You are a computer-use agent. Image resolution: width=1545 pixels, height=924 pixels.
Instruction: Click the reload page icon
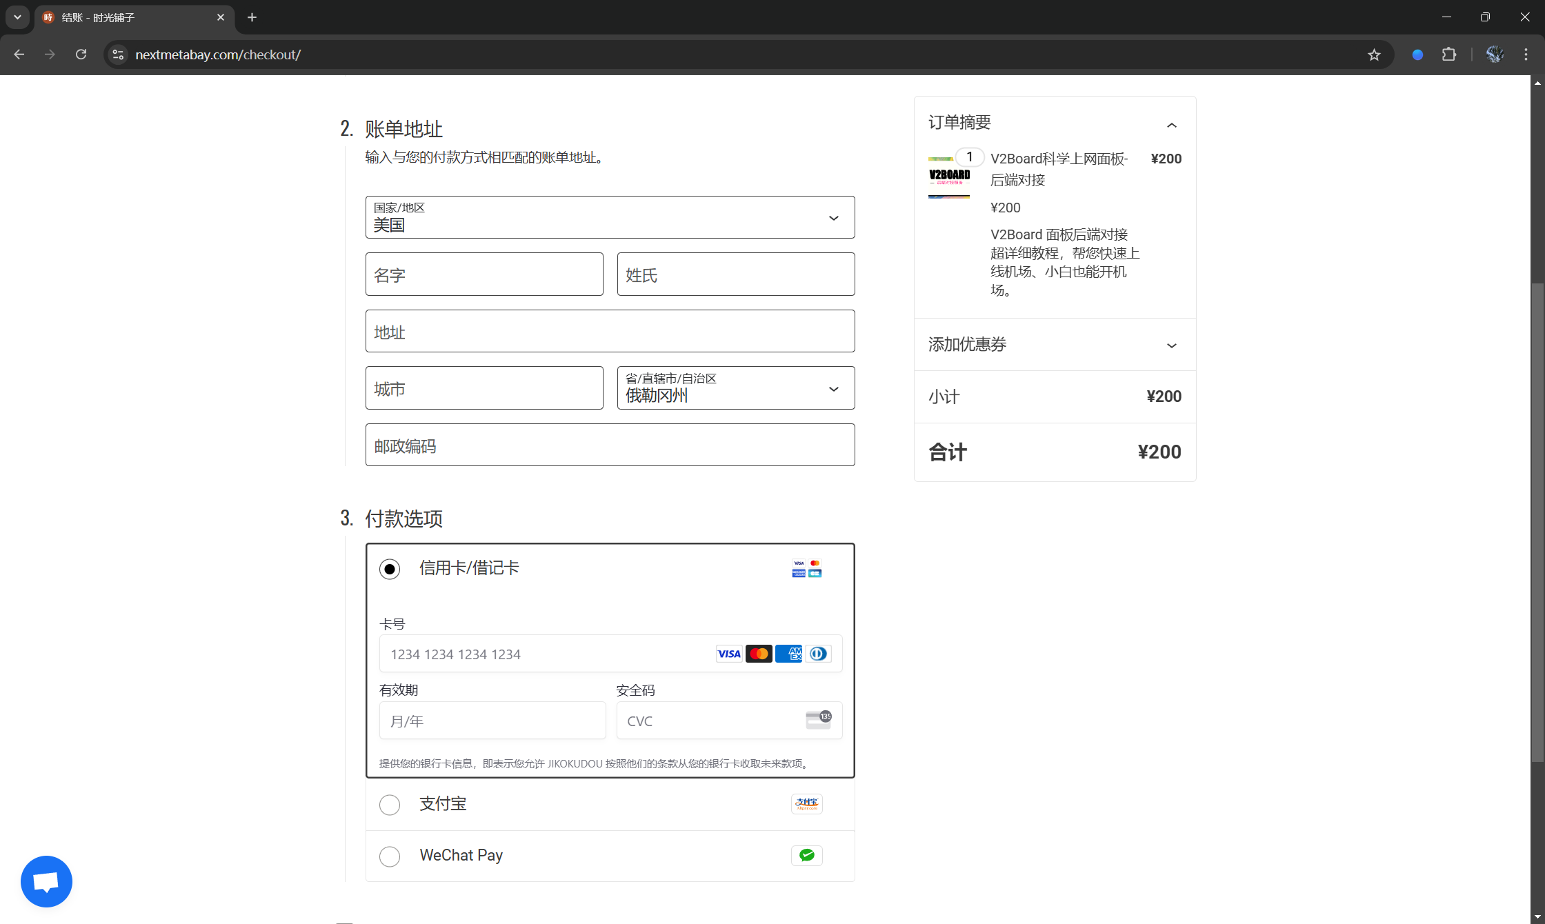click(81, 54)
